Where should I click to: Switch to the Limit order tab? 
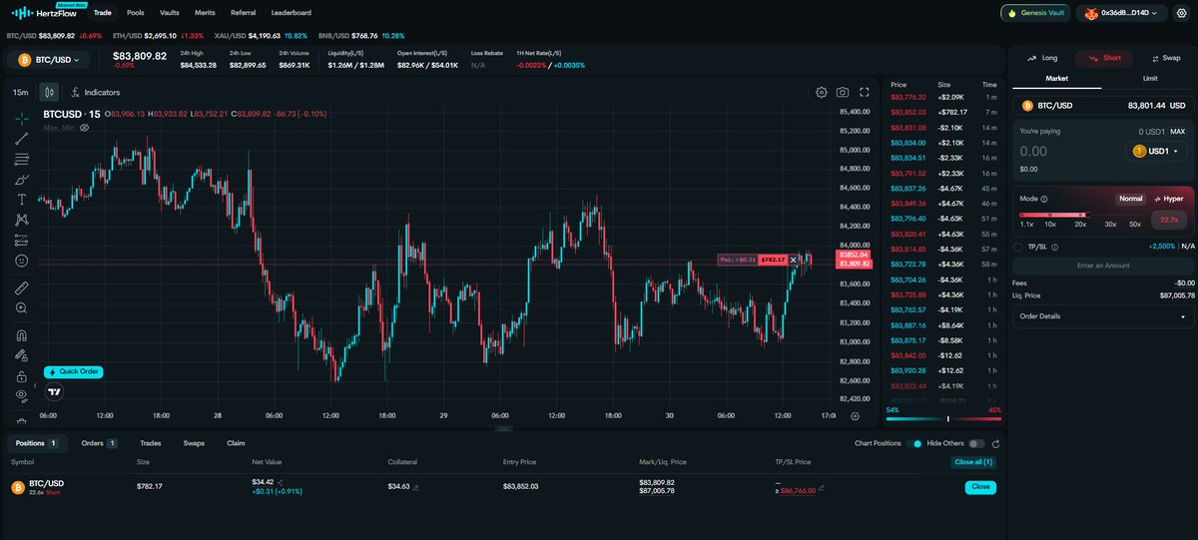pos(1149,77)
